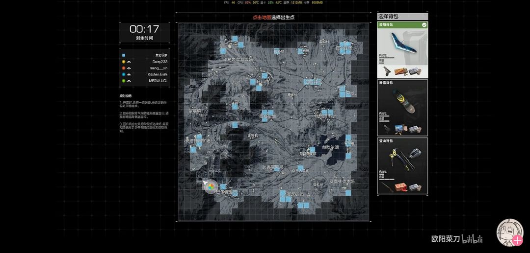Click the pink plus button on bilibili avatar
Viewport: 530px width, 253px height.
[x=517, y=241]
